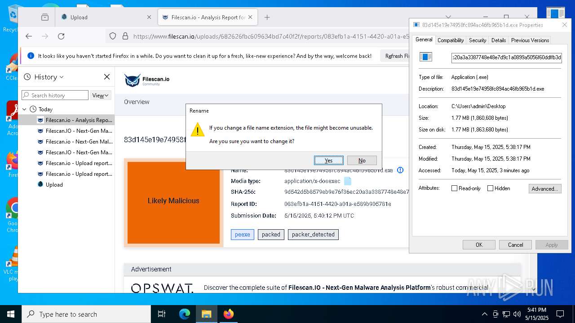Click the media type file icon
This screenshot has height=323, width=575.
point(348,181)
